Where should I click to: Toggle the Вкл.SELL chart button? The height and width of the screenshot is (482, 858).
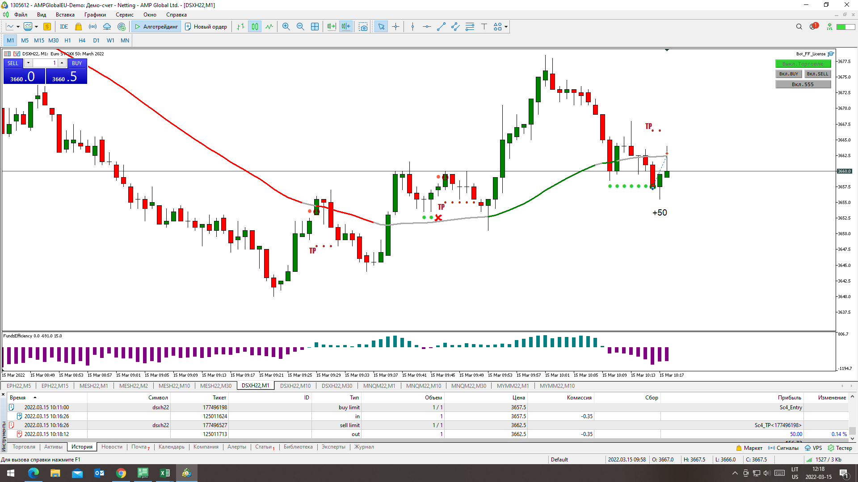(x=817, y=74)
